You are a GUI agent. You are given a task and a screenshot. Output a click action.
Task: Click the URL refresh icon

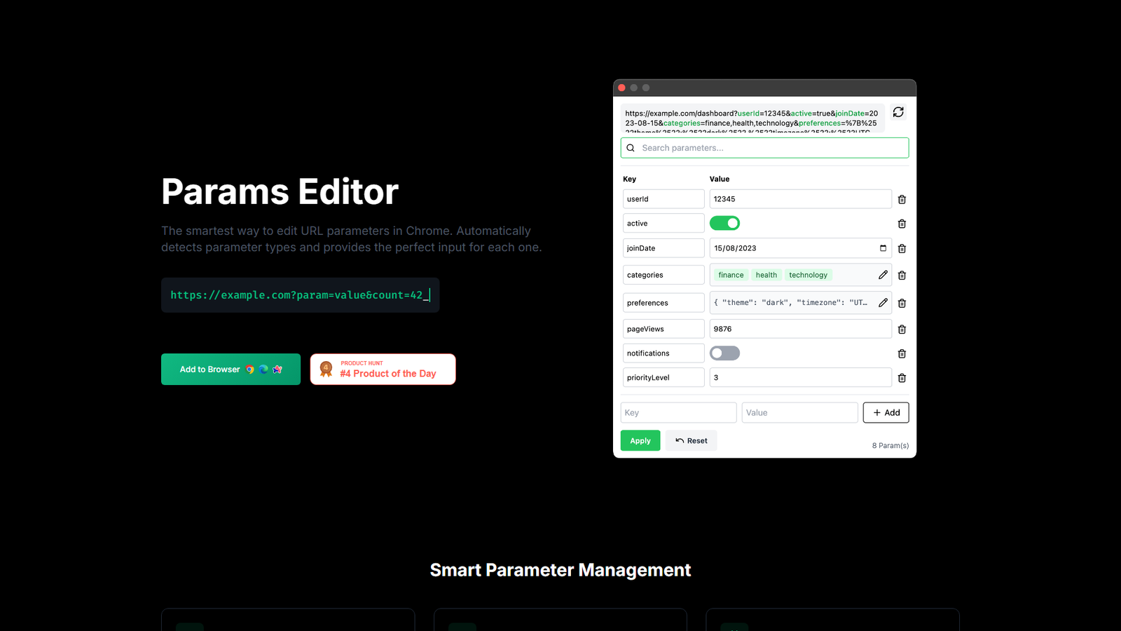click(898, 112)
